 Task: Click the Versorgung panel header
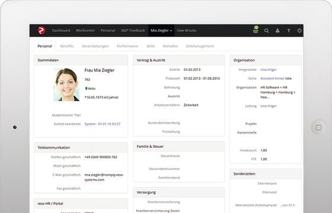pyautogui.click(x=178, y=192)
